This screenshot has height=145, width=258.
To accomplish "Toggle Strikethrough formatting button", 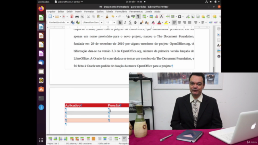I will pos(135,23).
